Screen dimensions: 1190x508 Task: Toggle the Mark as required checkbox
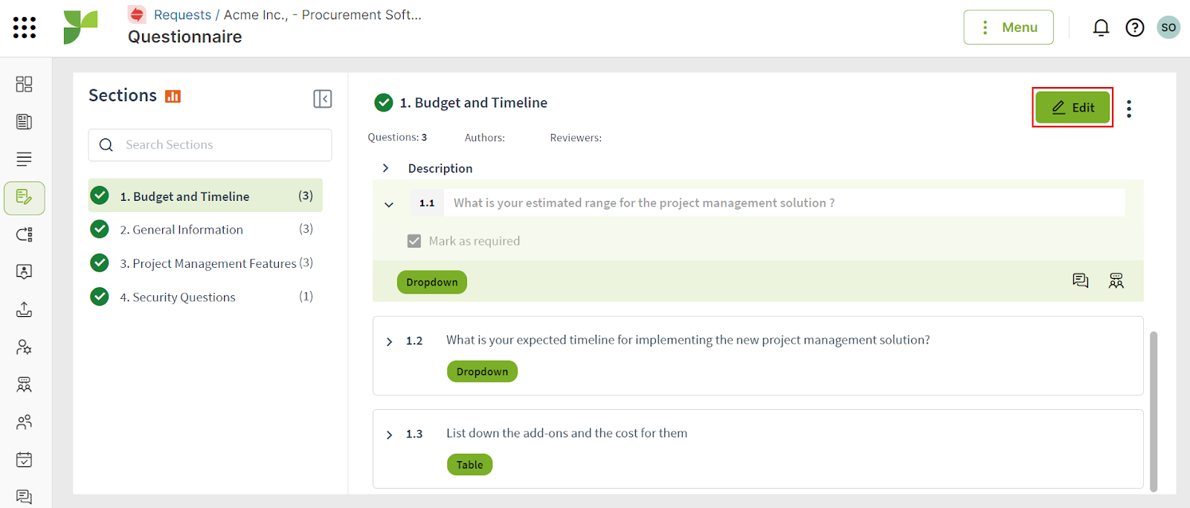click(x=414, y=241)
